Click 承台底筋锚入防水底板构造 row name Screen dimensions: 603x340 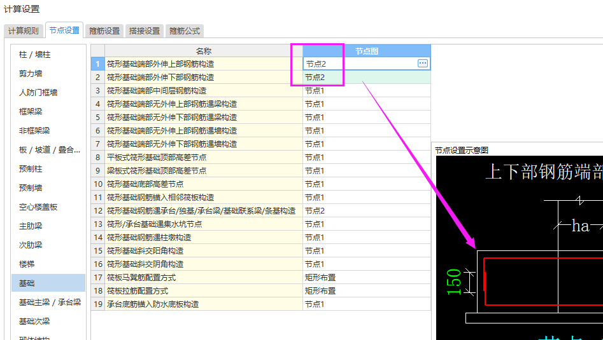[203, 304]
